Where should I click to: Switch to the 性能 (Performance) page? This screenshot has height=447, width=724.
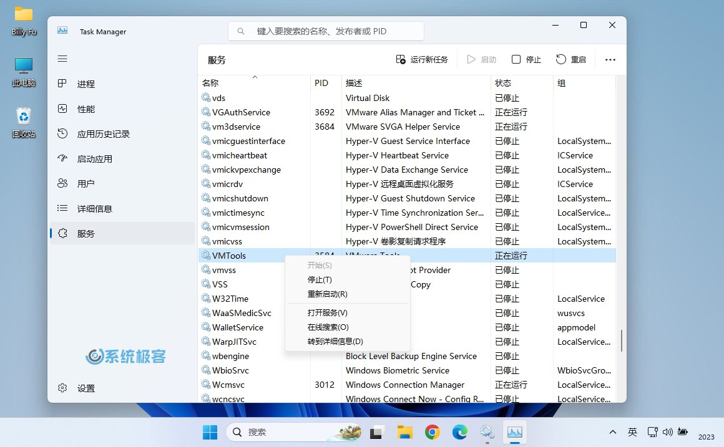point(122,109)
